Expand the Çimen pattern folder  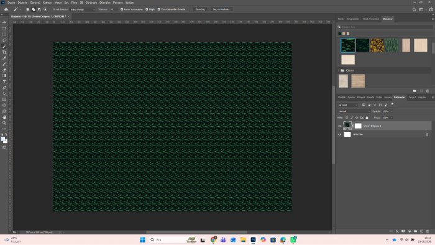point(339,70)
